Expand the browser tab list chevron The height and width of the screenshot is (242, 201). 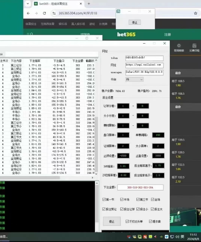coord(27,4)
